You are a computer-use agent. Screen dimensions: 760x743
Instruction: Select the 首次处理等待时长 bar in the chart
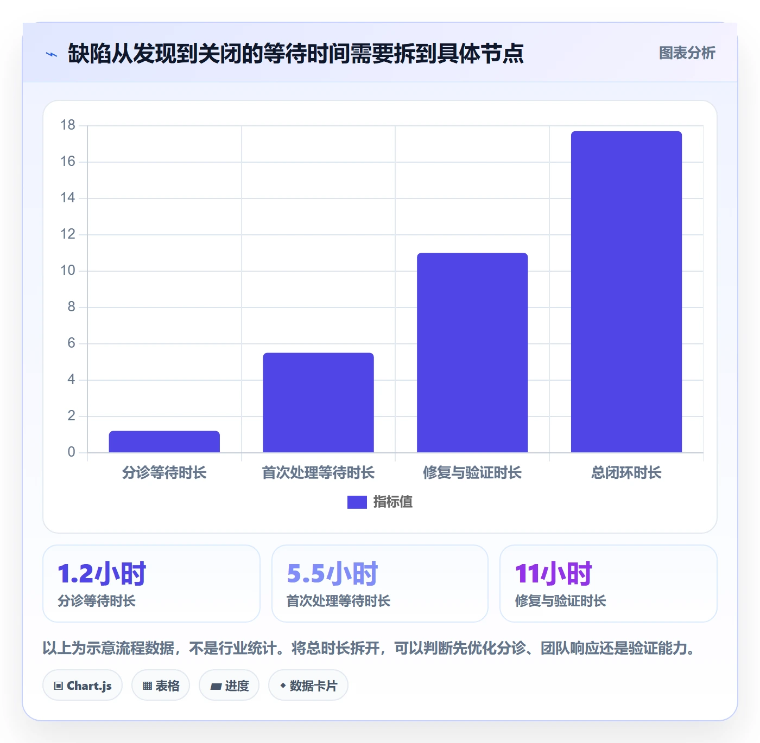click(318, 402)
